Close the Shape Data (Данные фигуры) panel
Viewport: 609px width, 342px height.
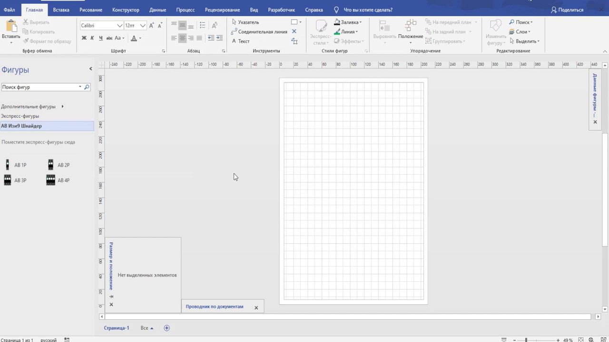pos(595,122)
